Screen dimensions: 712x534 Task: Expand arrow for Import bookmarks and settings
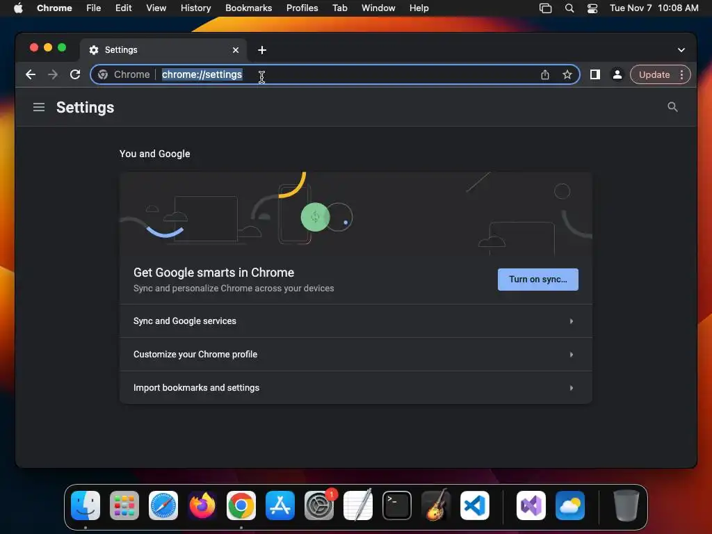click(x=572, y=388)
